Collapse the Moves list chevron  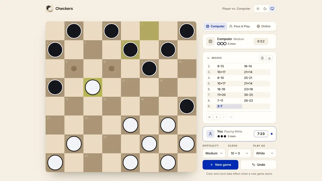208,58
